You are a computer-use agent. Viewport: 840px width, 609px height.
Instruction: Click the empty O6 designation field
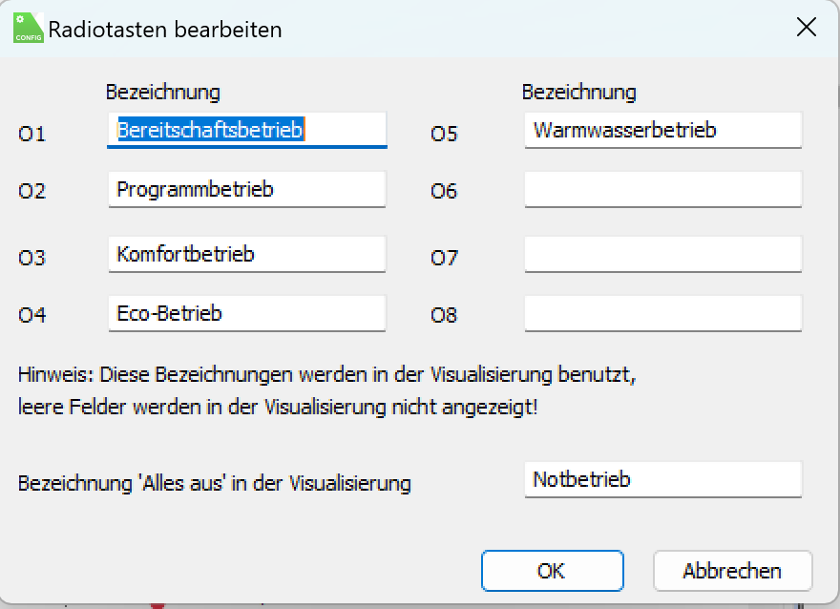663,189
